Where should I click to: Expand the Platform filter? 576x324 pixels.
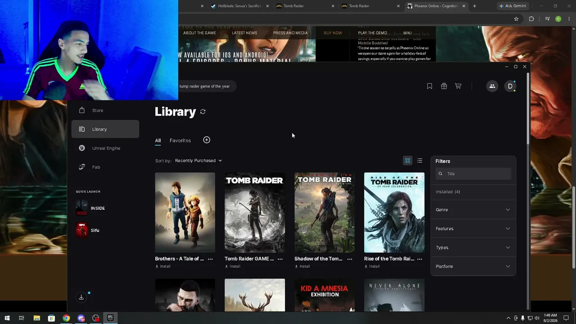473,266
